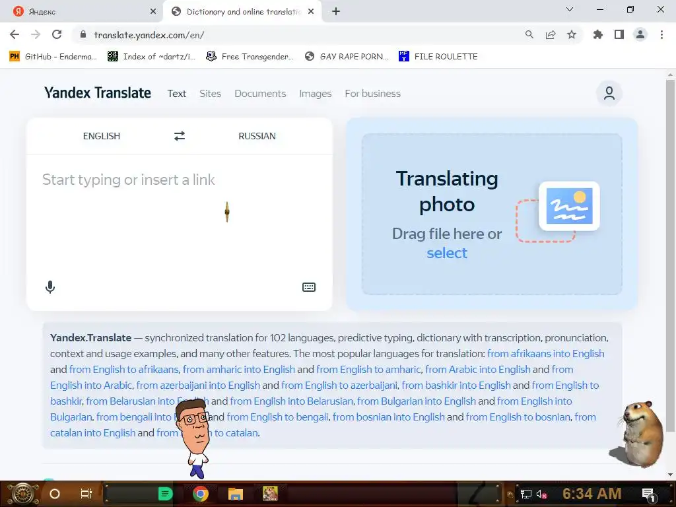
Task: Close the Dictionary and online translation tab
Action: (311, 12)
